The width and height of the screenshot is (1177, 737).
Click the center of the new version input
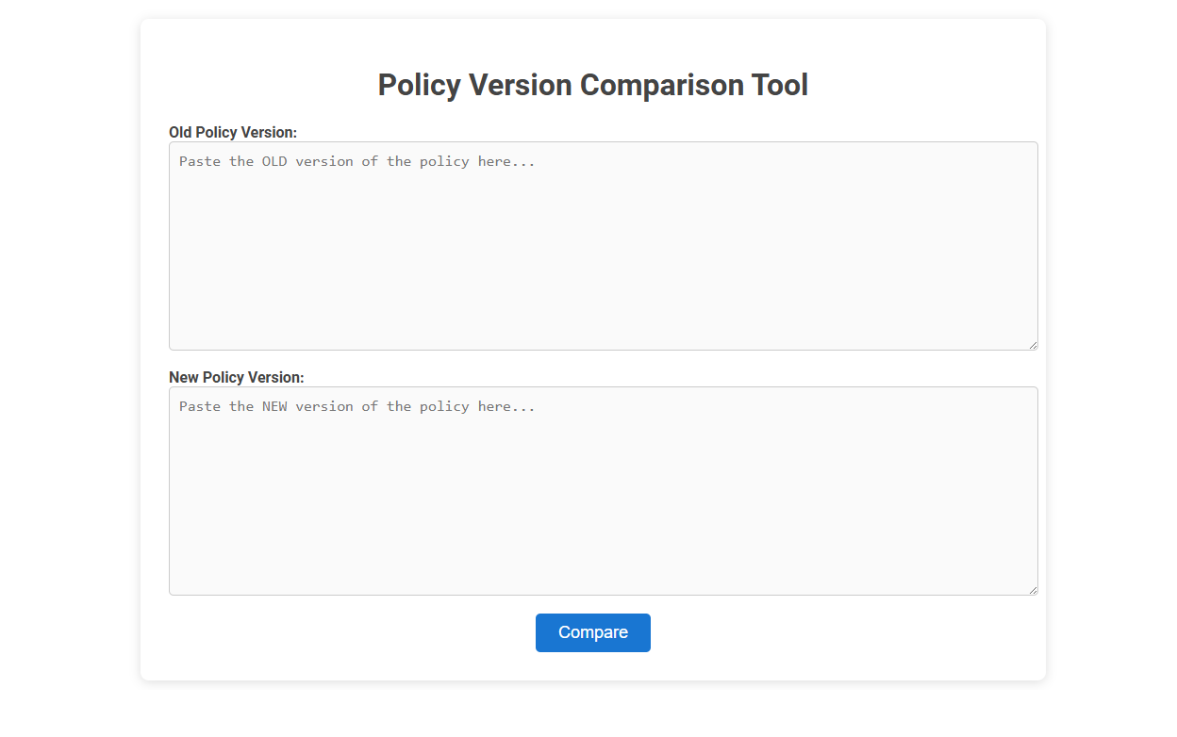[x=604, y=490]
